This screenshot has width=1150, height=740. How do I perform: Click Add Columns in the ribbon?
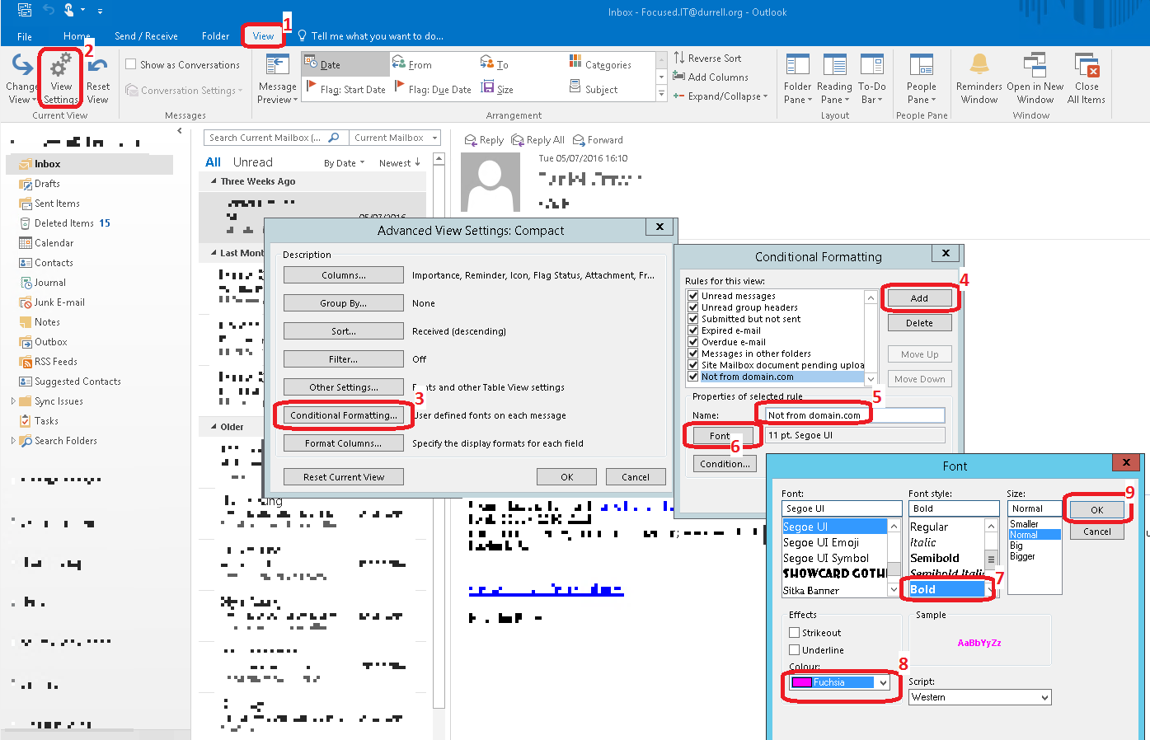711,77
